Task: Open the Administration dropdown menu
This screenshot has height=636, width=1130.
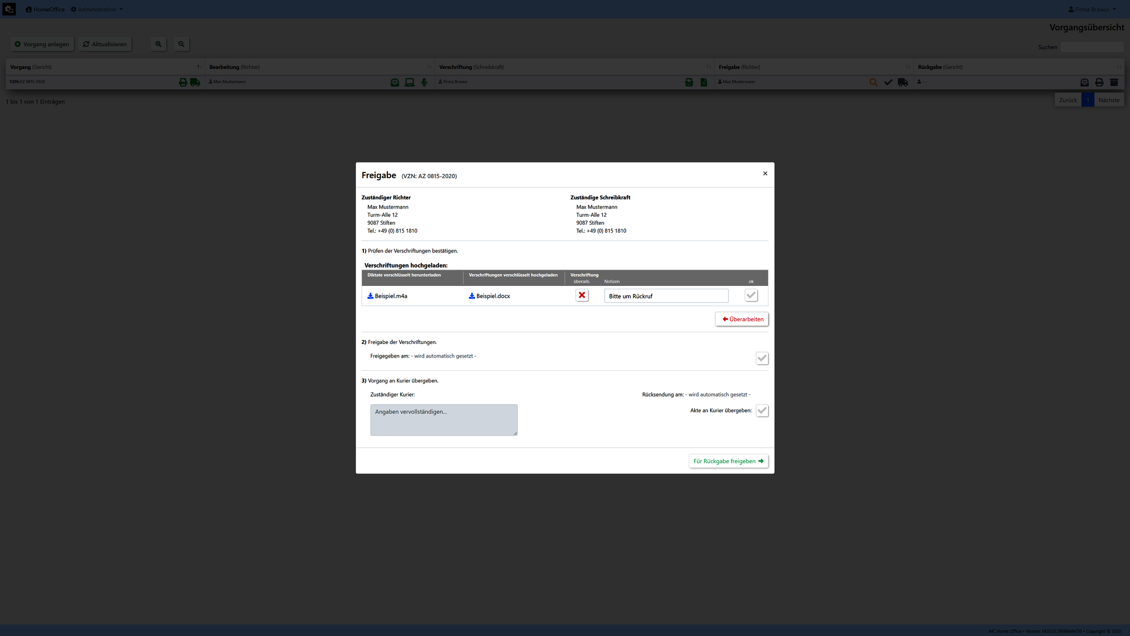Action: pos(97,9)
